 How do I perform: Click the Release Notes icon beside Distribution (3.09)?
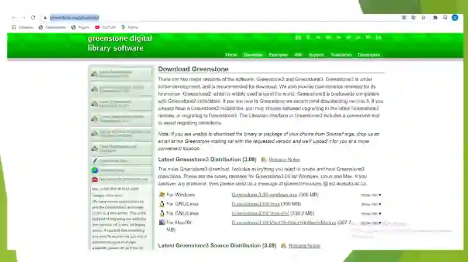[x=264, y=159]
